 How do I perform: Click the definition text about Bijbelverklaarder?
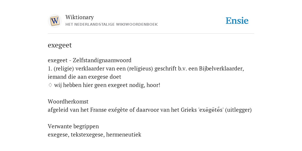pos(146,68)
